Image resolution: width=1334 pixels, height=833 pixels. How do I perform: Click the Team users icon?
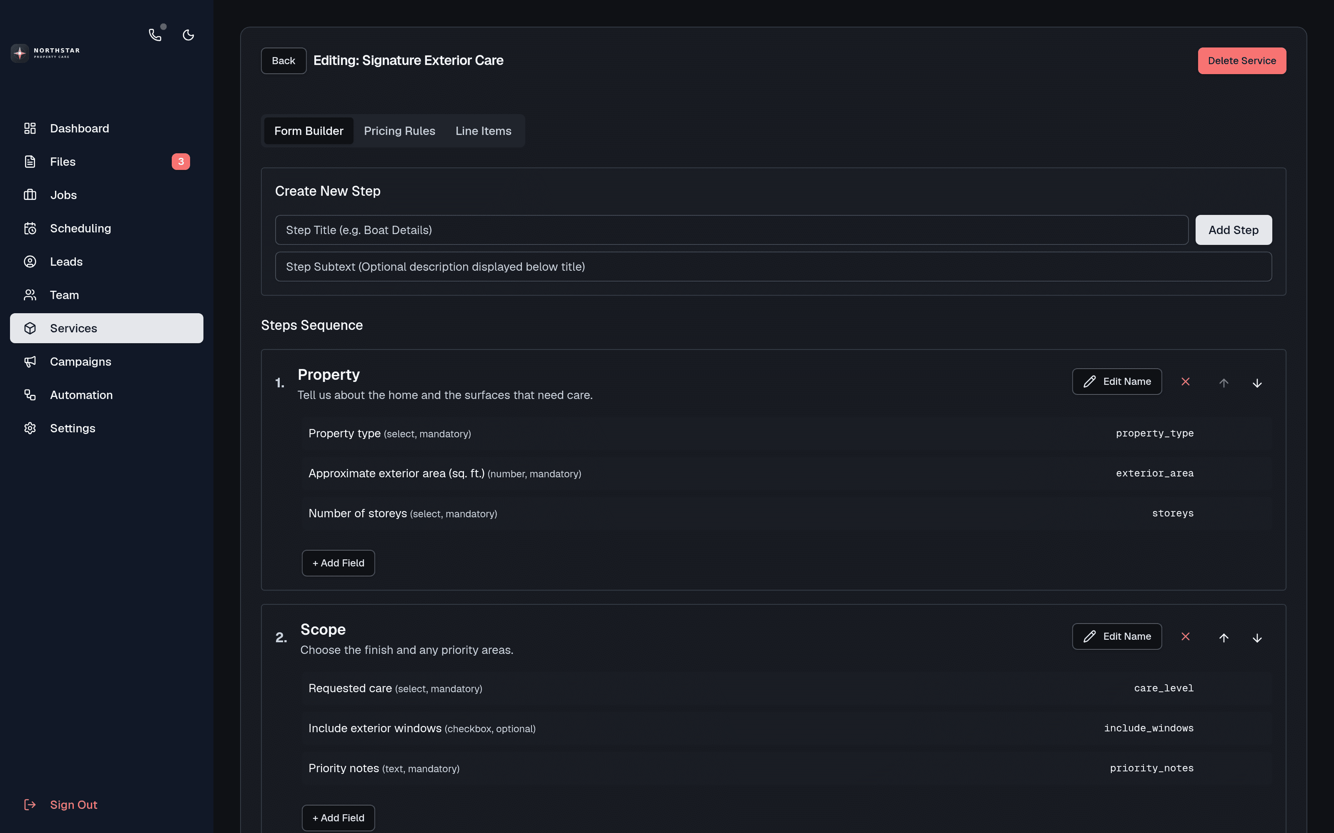coord(30,295)
